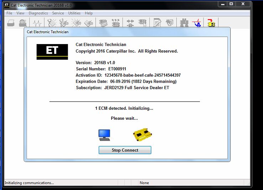Click the "Expiration Date: 06-09-2016" line

[126, 81]
